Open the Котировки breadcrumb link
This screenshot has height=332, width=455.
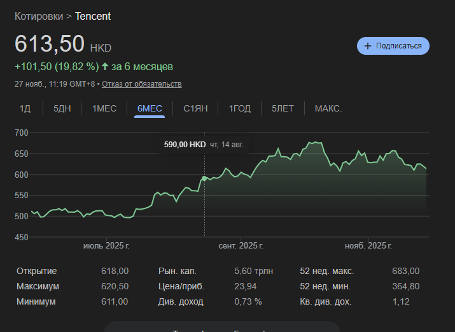coord(39,16)
